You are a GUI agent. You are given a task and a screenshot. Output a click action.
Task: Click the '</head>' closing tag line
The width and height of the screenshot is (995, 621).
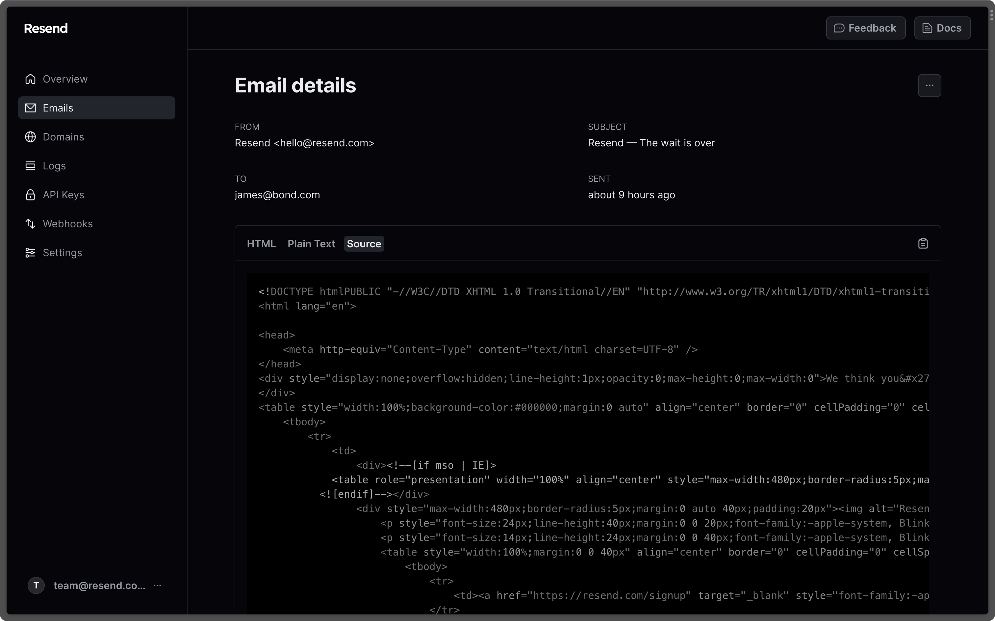click(280, 364)
